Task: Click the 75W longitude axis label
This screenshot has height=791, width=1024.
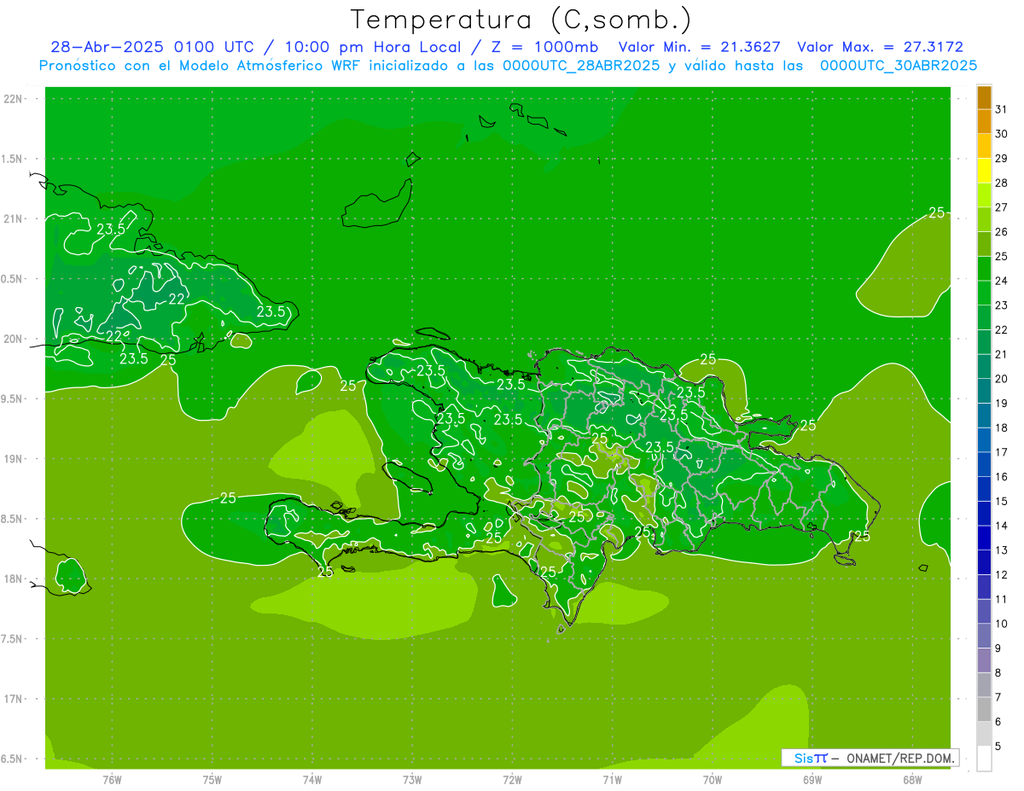Action: click(x=212, y=780)
